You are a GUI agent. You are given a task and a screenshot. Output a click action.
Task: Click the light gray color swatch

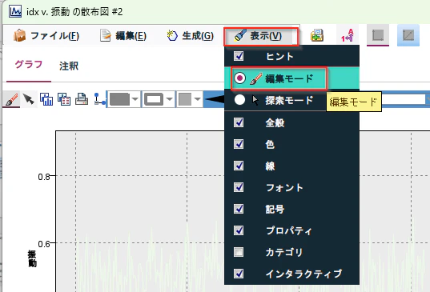tap(185, 99)
